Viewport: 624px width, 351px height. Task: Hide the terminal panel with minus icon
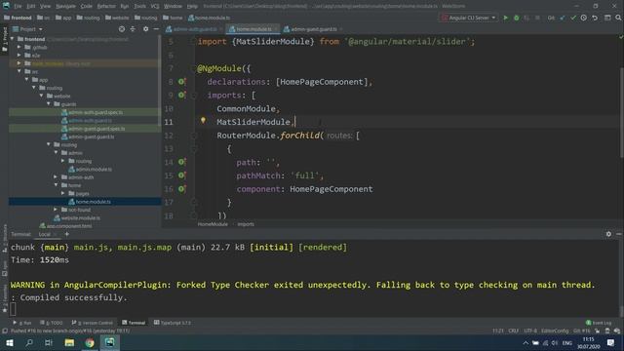pyautogui.click(x=619, y=234)
